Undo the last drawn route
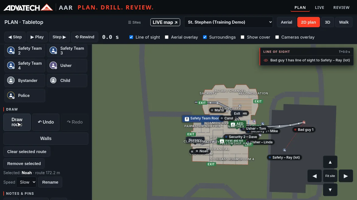Image resolution: width=357 pixels, height=200 pixels. pyautogui.click(x=46, y=122)
